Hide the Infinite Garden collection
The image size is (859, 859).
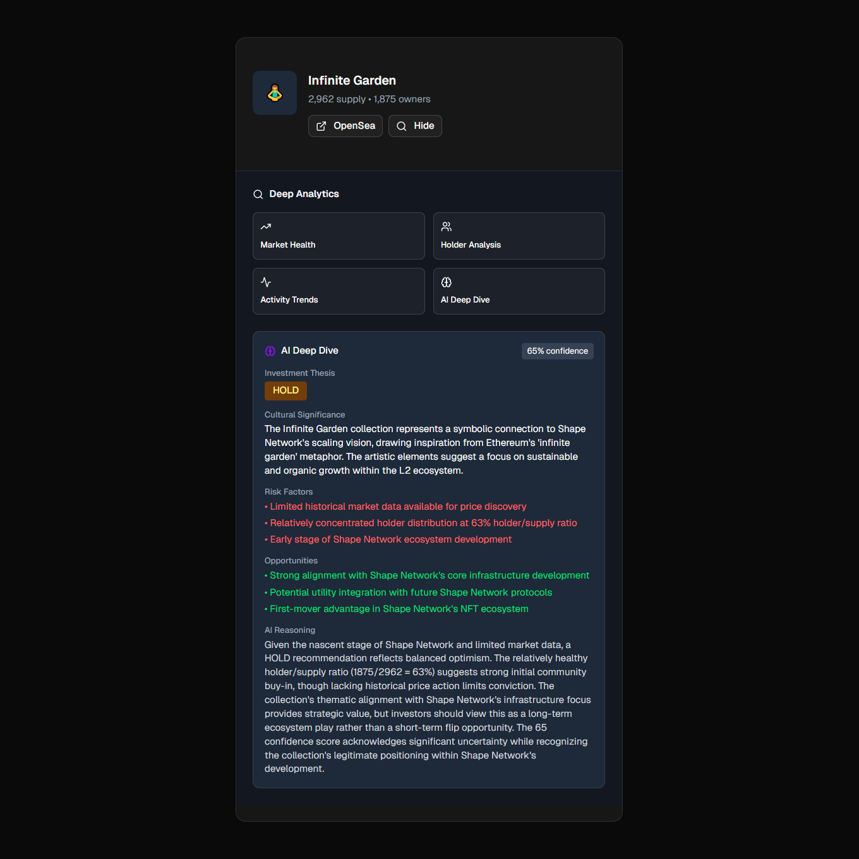click(415, 126)
